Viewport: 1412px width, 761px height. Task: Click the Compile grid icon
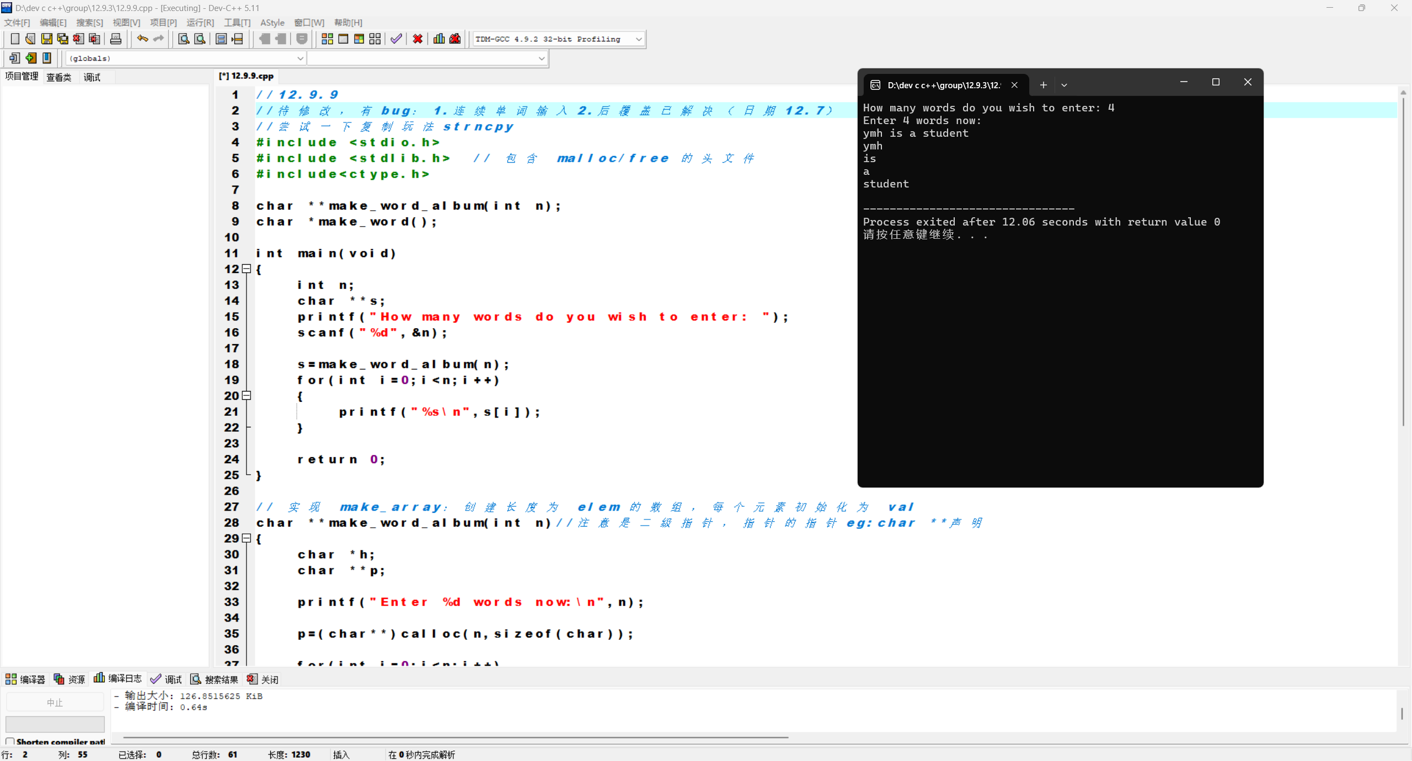pos(327,39)
